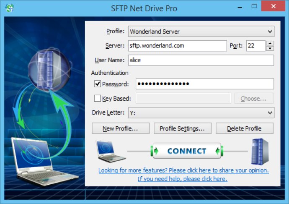Click the Authentication section label
Image resolution: width=289 pixels, height=204 pixels.
(110, 73)
